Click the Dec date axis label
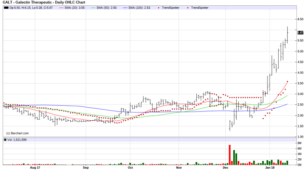The image size is (308, 176). pyautogui.click(x=226, y=167)
